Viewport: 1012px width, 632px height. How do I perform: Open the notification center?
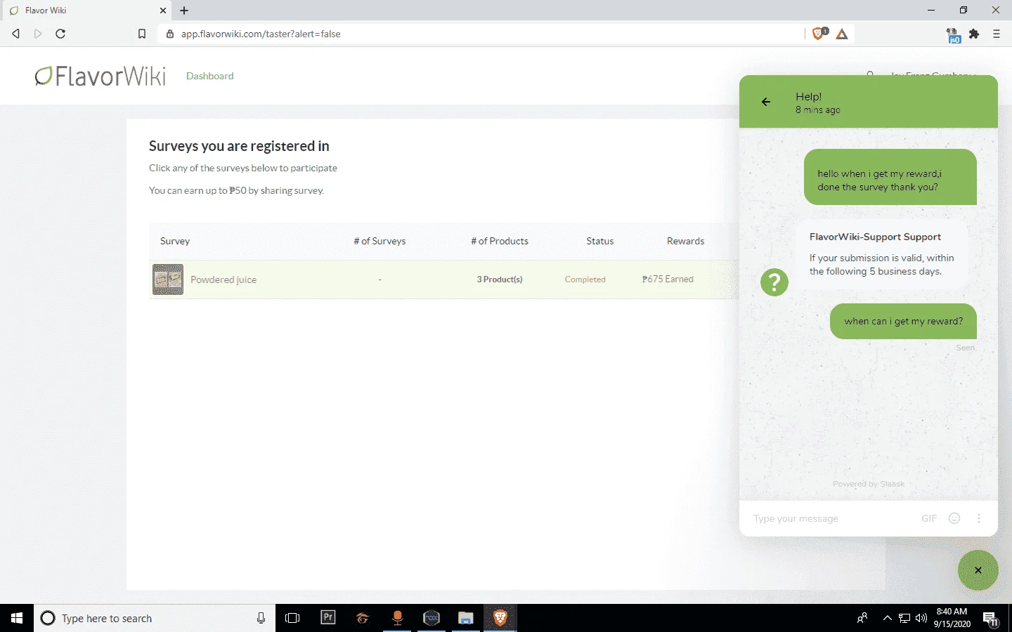coord(991,619)
